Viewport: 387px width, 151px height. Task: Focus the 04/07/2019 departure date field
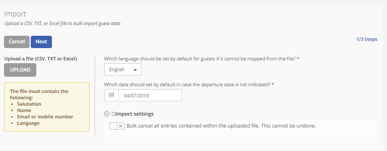tap(150, 95)
